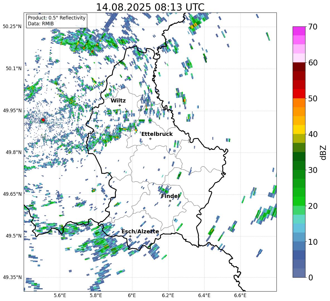Click the 0 tick label on colorbar
330x301 pixels.
click(310, 277)
